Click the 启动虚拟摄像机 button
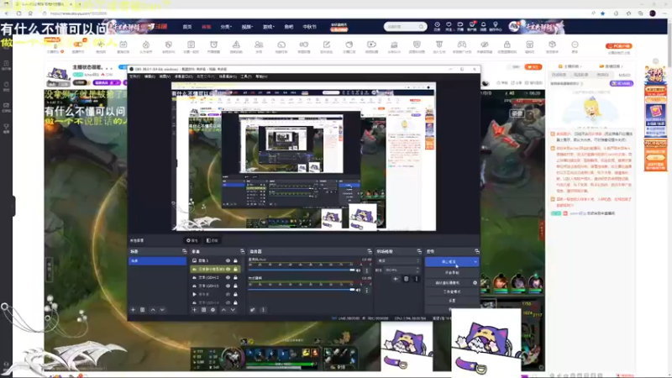This screenshot has height=378, width=672. pos(448,283)
